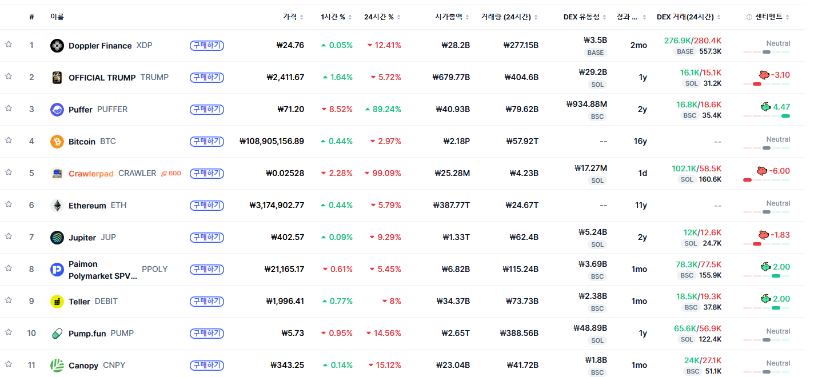Click the Puffer coin logo
This screenshot has height=377, width=814.
tap(57, 110)
